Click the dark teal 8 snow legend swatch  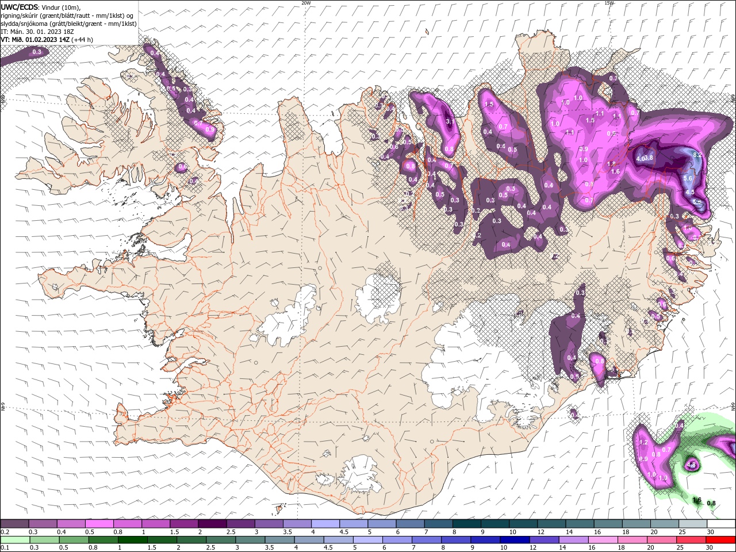click(x=467, y=524)
